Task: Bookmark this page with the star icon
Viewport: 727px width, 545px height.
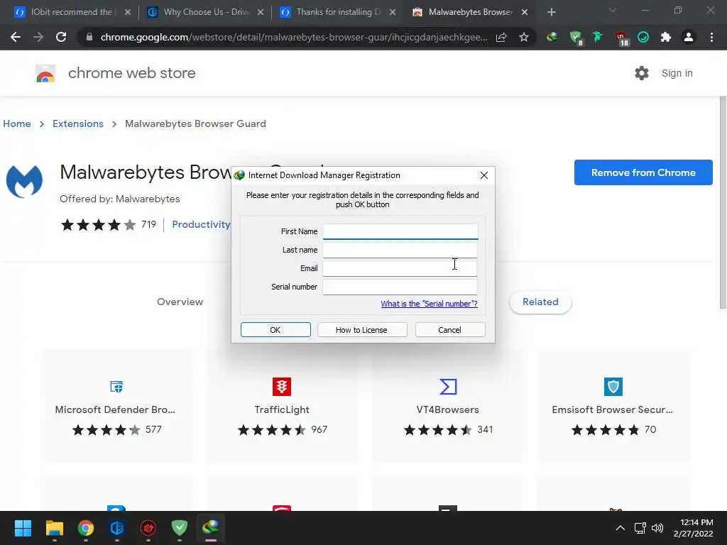Action: (524, 37)
